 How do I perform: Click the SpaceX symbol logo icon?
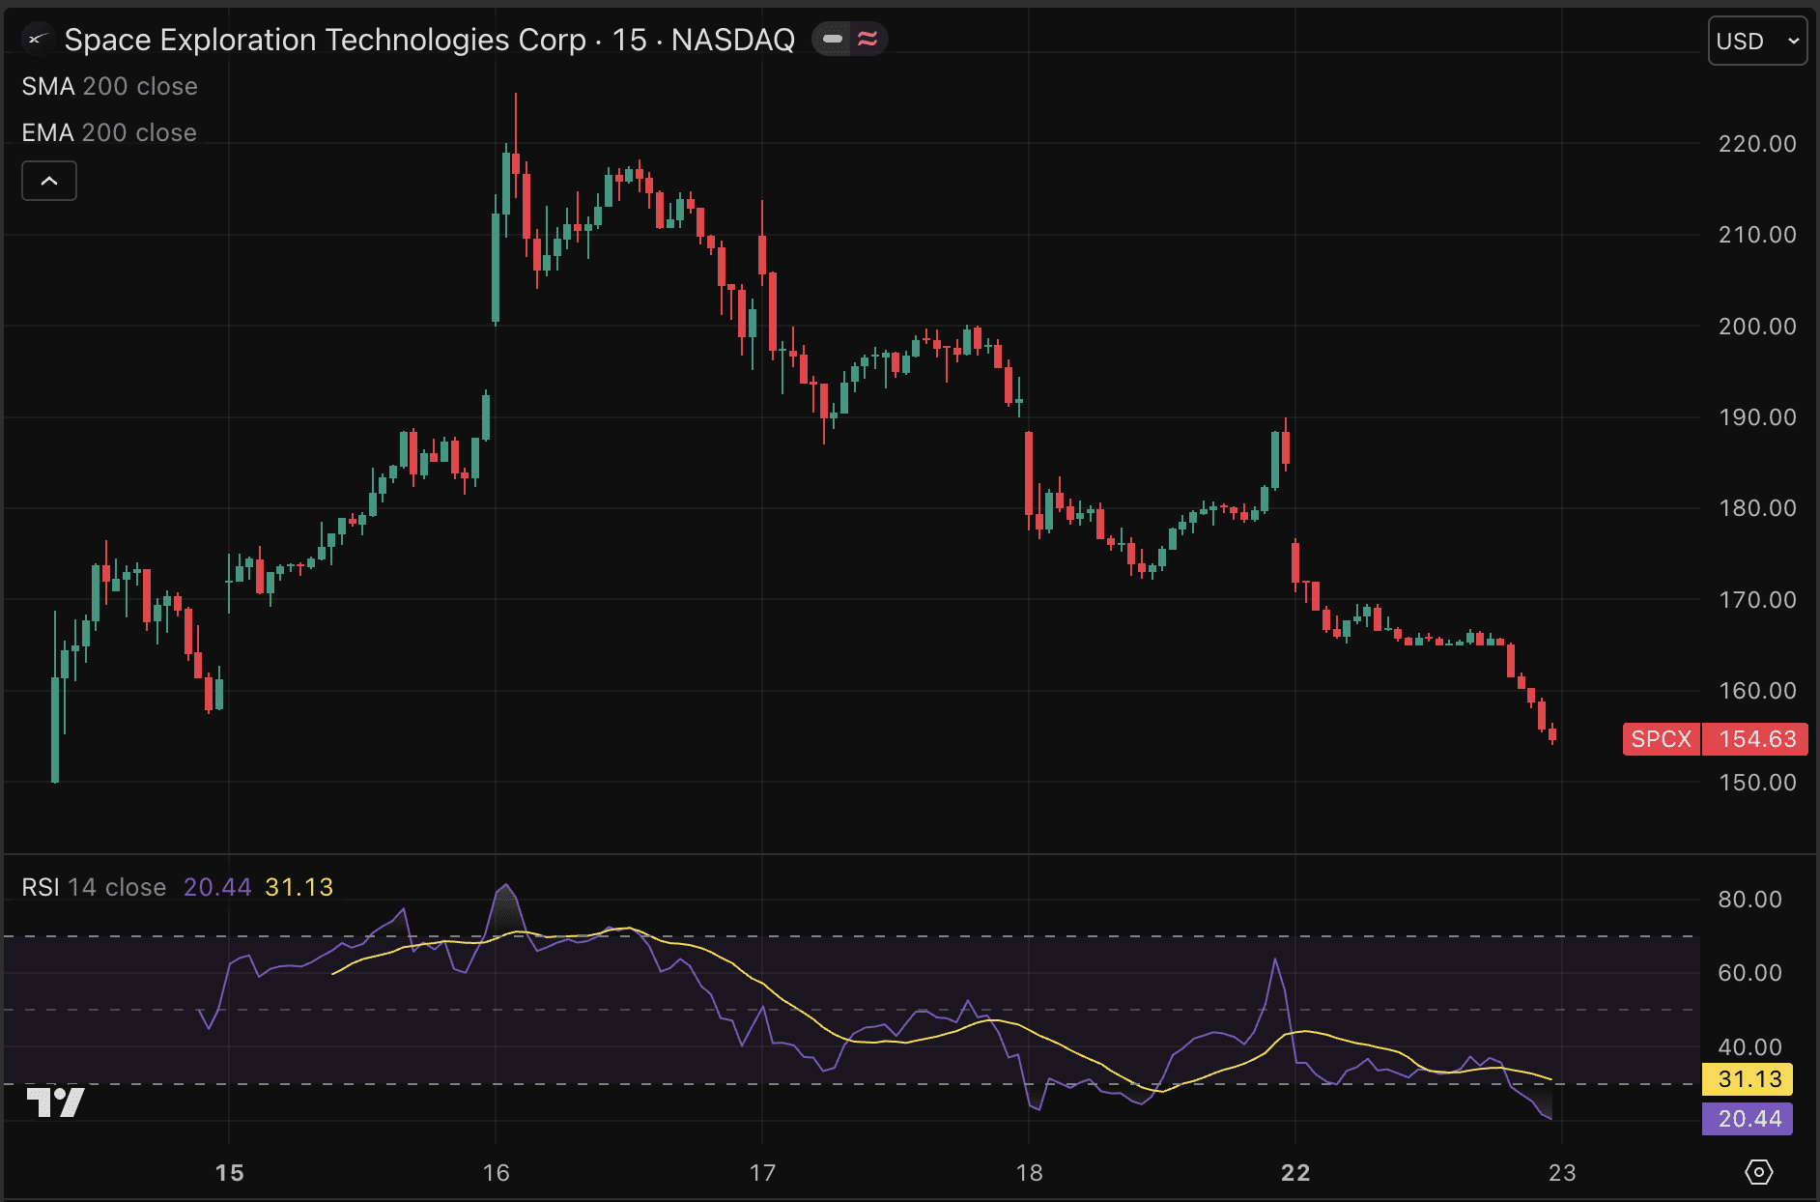37,40
